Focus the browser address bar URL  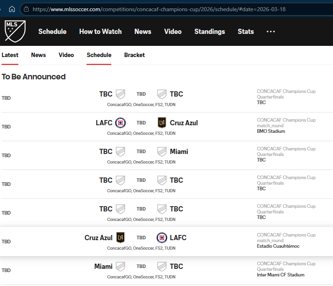pos(159,9)
